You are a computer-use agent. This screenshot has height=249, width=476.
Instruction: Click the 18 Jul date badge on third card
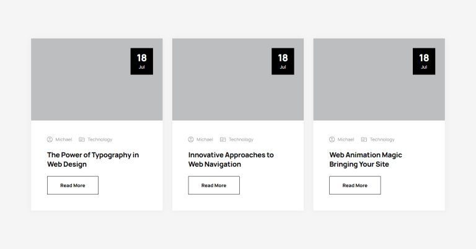(x=424, y=61)
